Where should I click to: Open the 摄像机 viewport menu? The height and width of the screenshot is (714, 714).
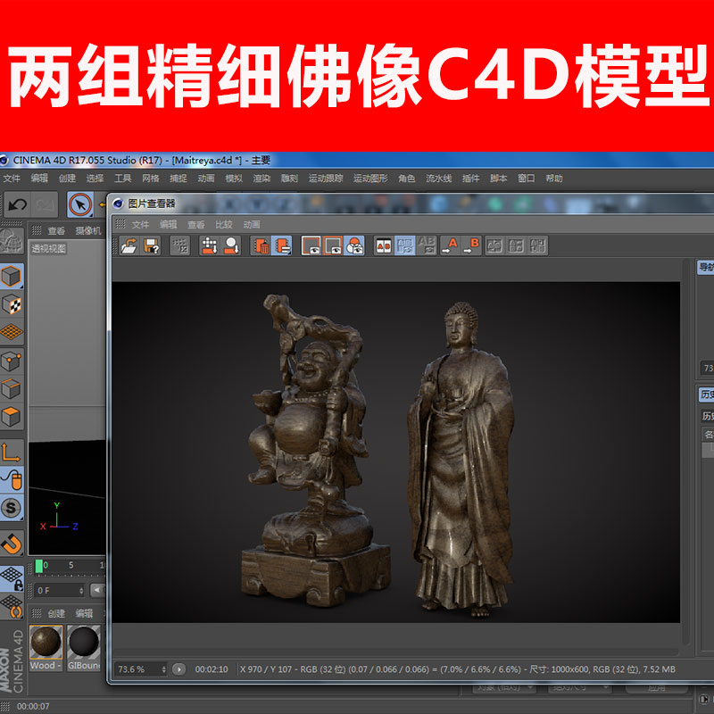[88, 230]
